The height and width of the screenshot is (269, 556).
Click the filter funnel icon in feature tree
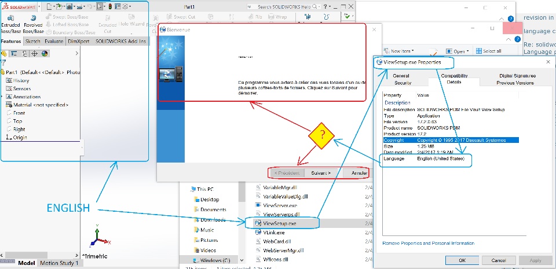click(3, 63)
